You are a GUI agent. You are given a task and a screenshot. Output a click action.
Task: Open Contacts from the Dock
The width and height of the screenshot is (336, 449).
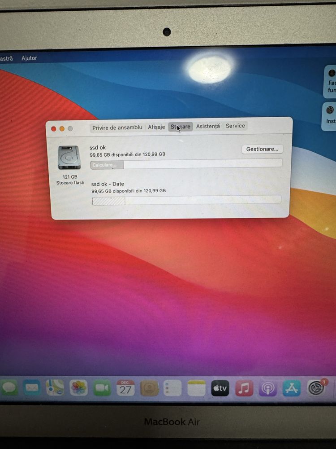coord(149,388)
